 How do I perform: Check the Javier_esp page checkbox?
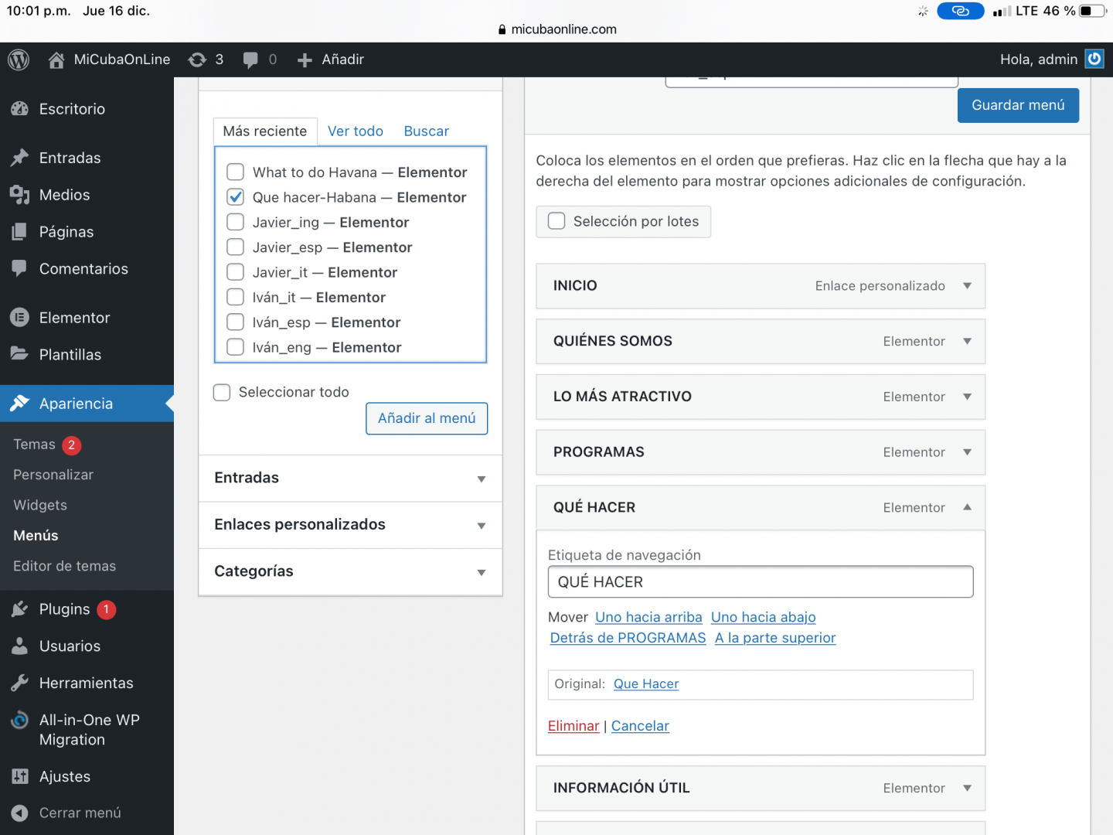tap(236, 247)
